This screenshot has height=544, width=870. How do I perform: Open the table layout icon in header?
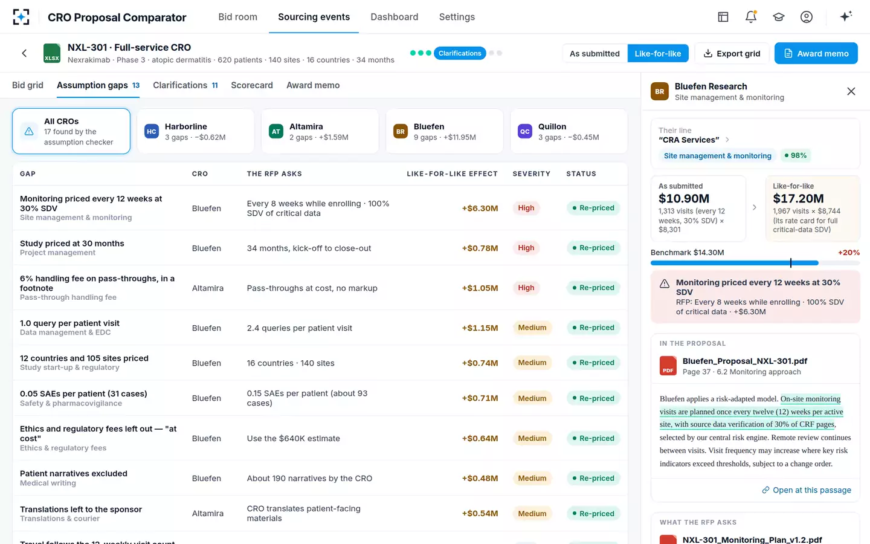point(723,17)
